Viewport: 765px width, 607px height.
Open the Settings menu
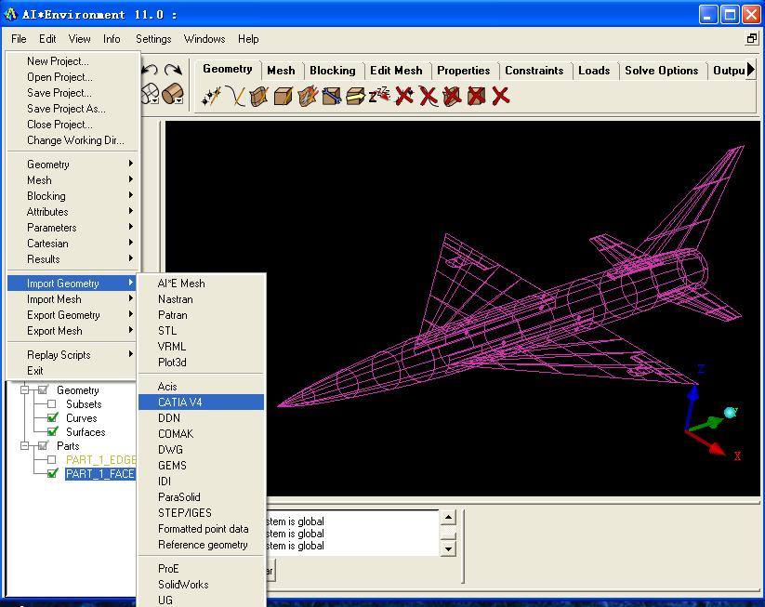click(x=153, y=38)
